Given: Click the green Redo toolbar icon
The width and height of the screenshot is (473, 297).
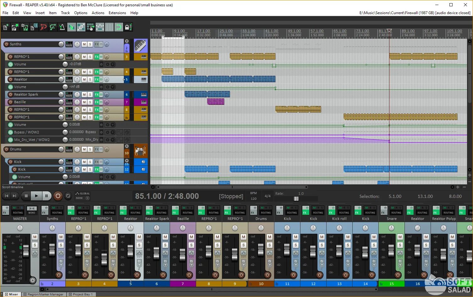Looking at the screenshot, I should click(x=53, y=27).
